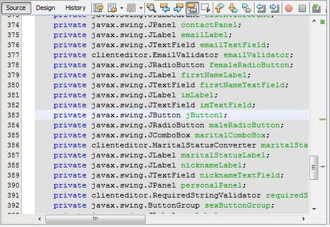
Task: Stop Macro Recording square icon
Action: tap(302, 8)
